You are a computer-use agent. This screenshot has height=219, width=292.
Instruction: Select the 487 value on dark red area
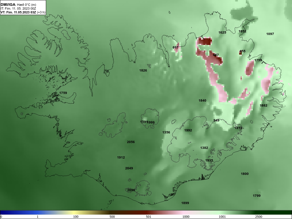(x=216, y=55)
